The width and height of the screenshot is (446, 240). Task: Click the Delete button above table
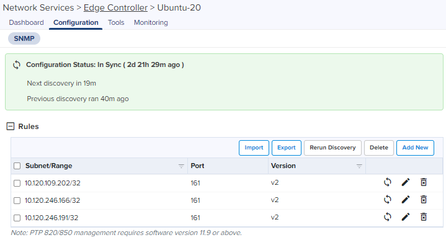379,148
